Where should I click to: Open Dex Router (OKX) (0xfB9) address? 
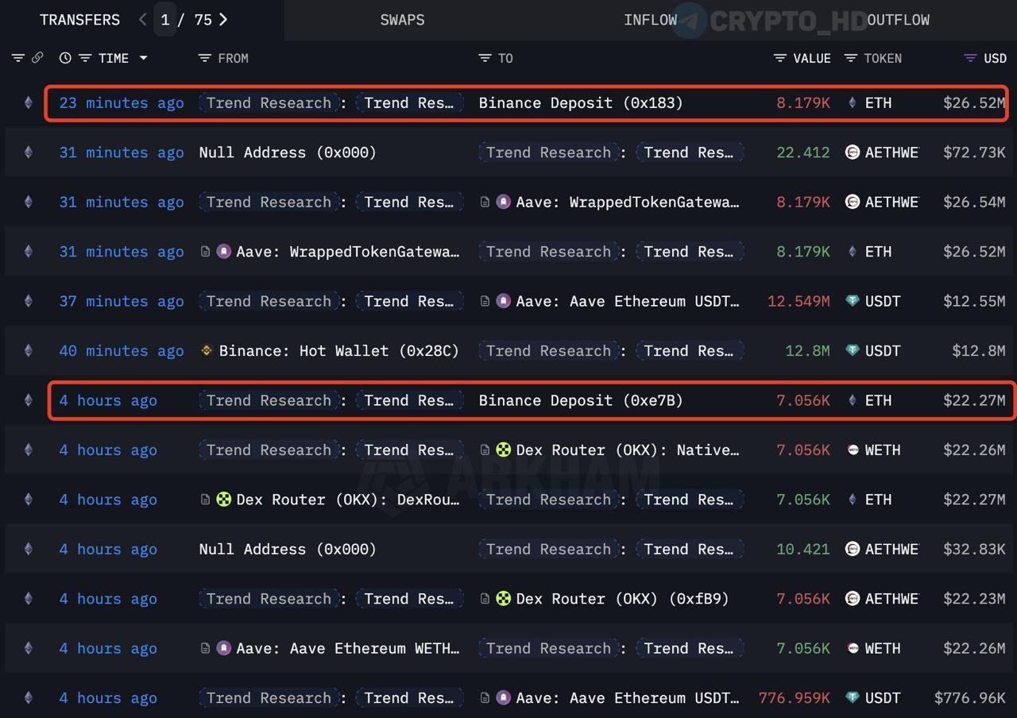point(622,598)
